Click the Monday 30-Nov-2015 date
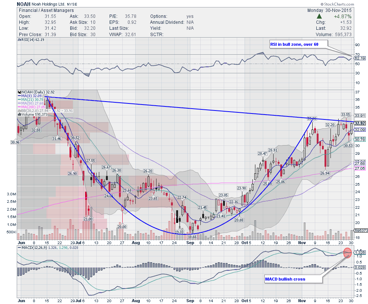Viewport: 368px width, 304px height. (329, 10)
